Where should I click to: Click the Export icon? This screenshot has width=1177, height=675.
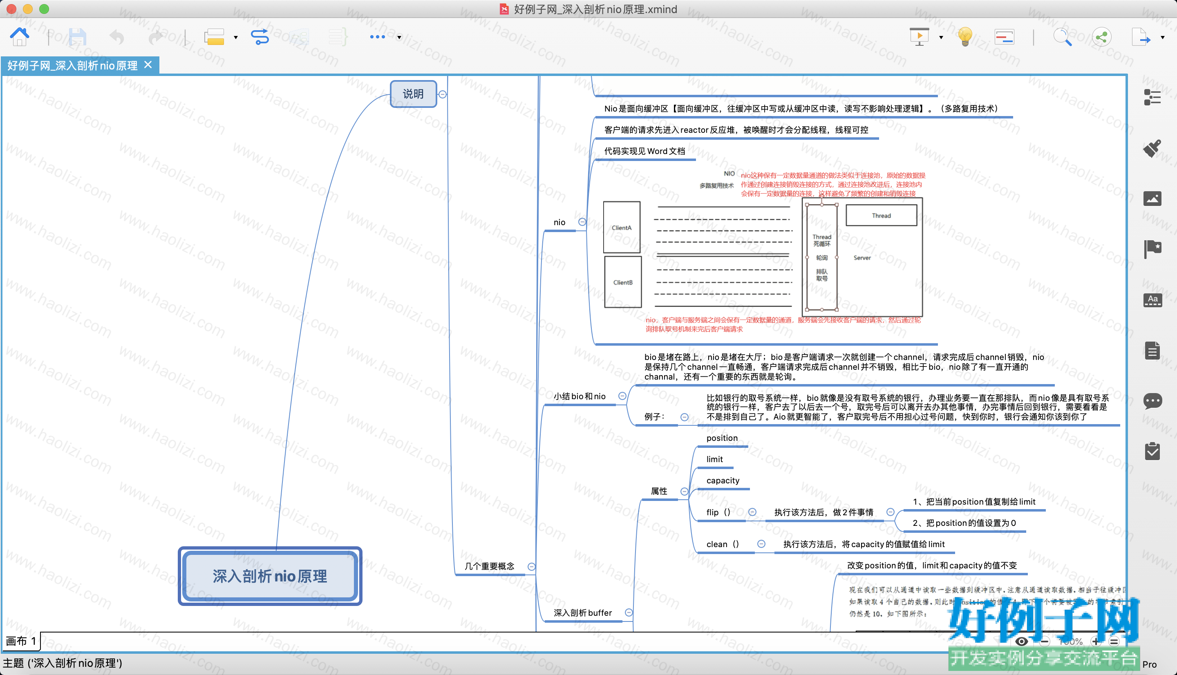(x=1141, y=37)
